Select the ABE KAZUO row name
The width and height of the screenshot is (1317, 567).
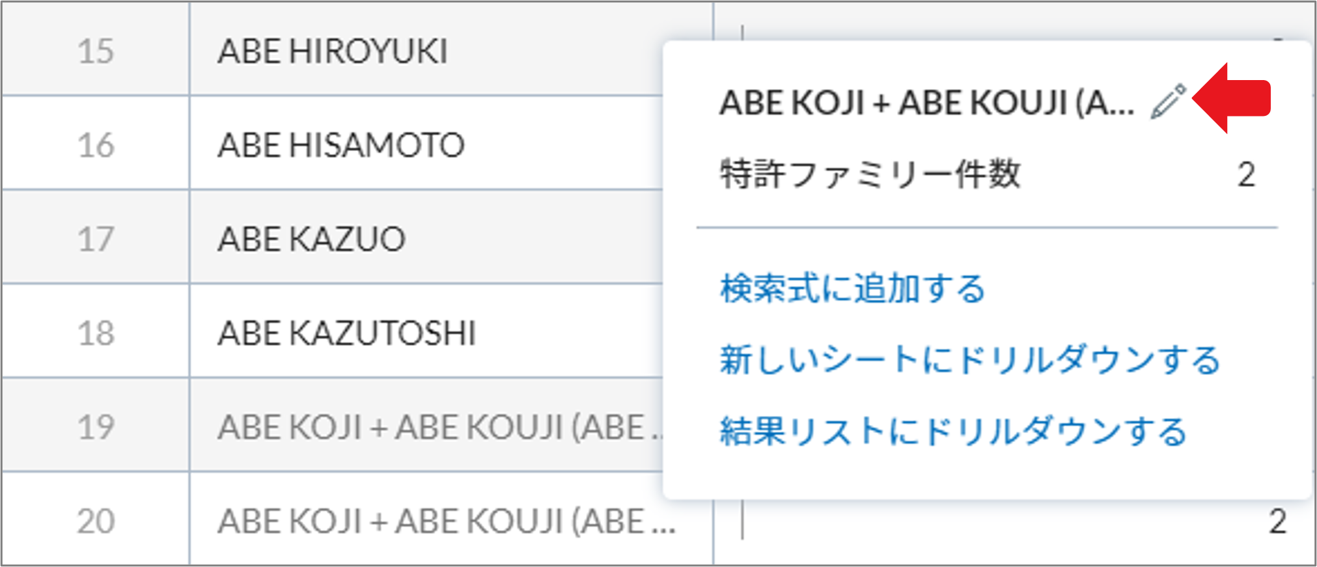tap(311, 239)
